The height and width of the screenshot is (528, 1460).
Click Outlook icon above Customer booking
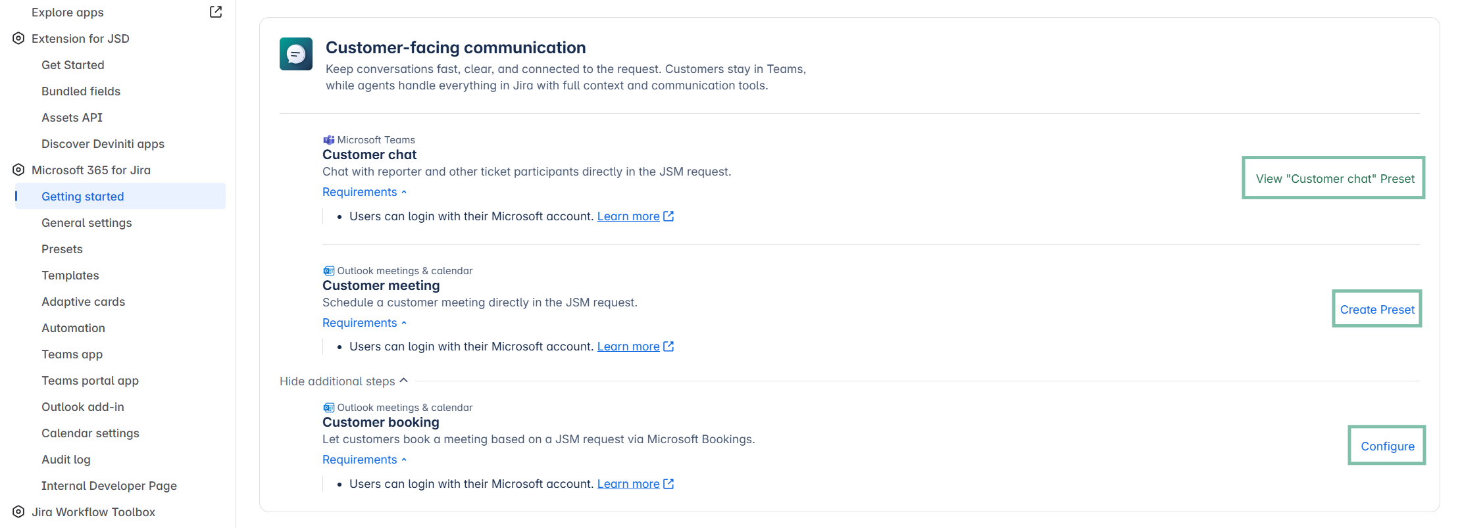[x=328, y=408]
